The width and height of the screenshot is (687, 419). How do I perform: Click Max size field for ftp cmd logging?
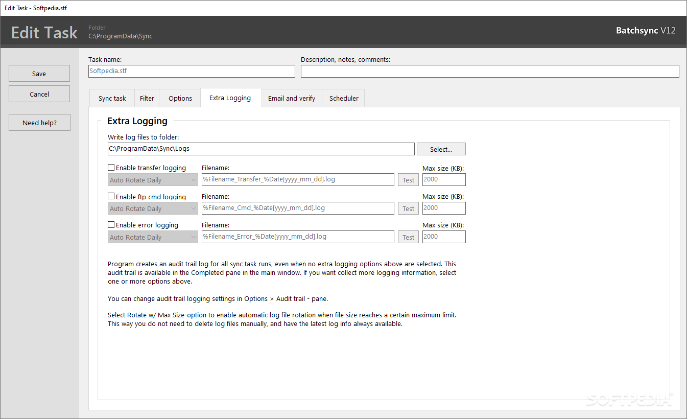click(x=444, y=208)
